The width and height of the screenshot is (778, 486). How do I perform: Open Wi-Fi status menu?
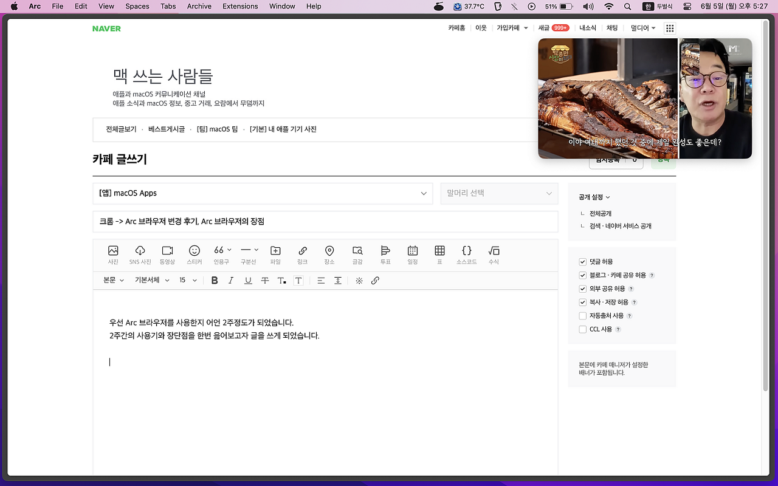(609, 6)
